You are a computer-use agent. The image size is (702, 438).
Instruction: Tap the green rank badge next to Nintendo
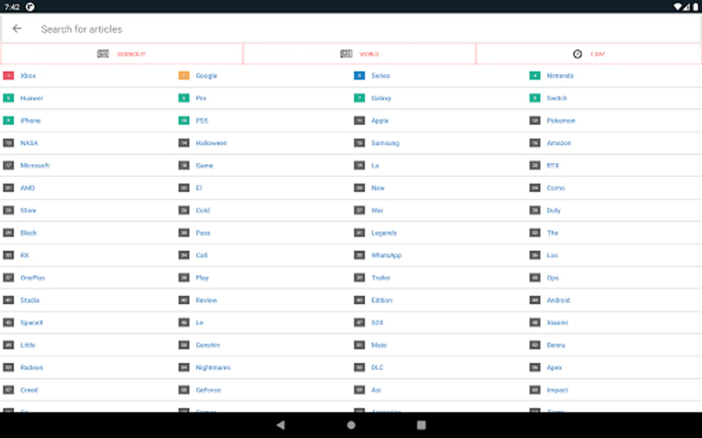(x=535, y=75)
